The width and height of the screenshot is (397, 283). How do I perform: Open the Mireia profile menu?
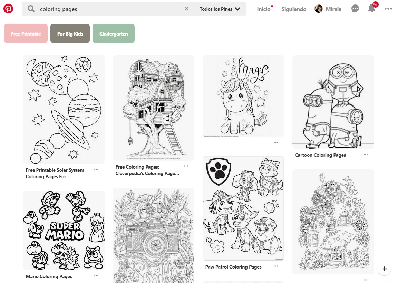pos(328,9)
